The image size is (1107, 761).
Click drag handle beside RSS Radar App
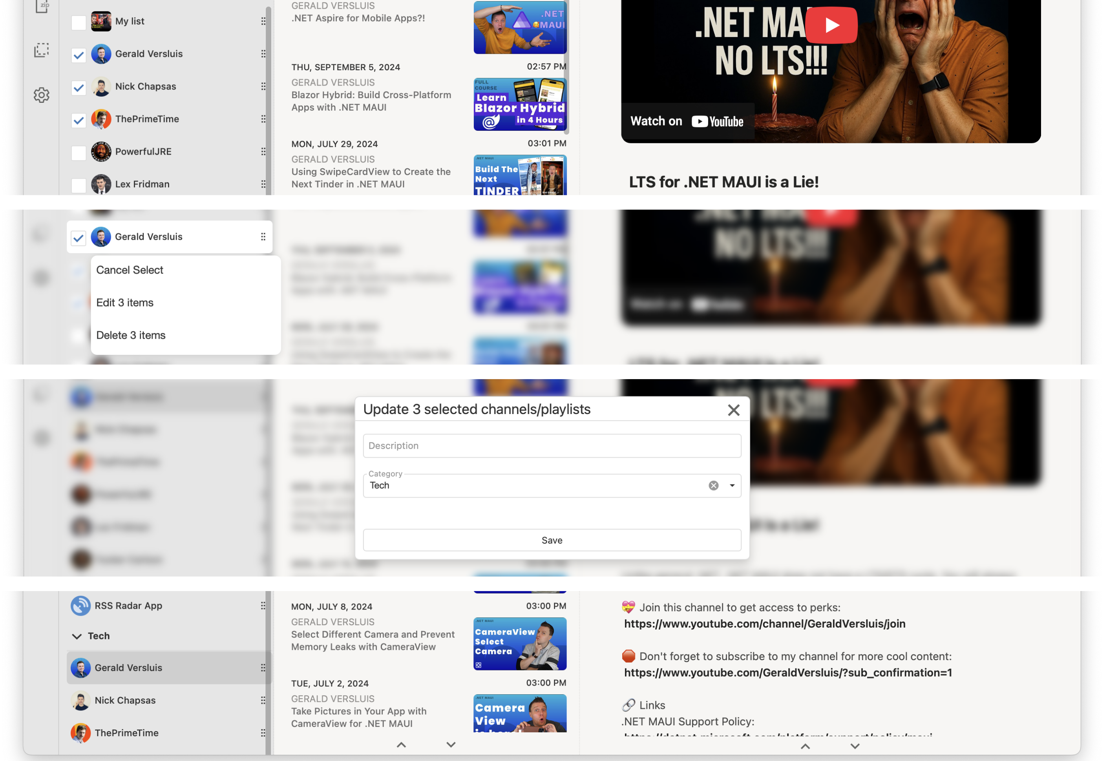pos(263,606)
